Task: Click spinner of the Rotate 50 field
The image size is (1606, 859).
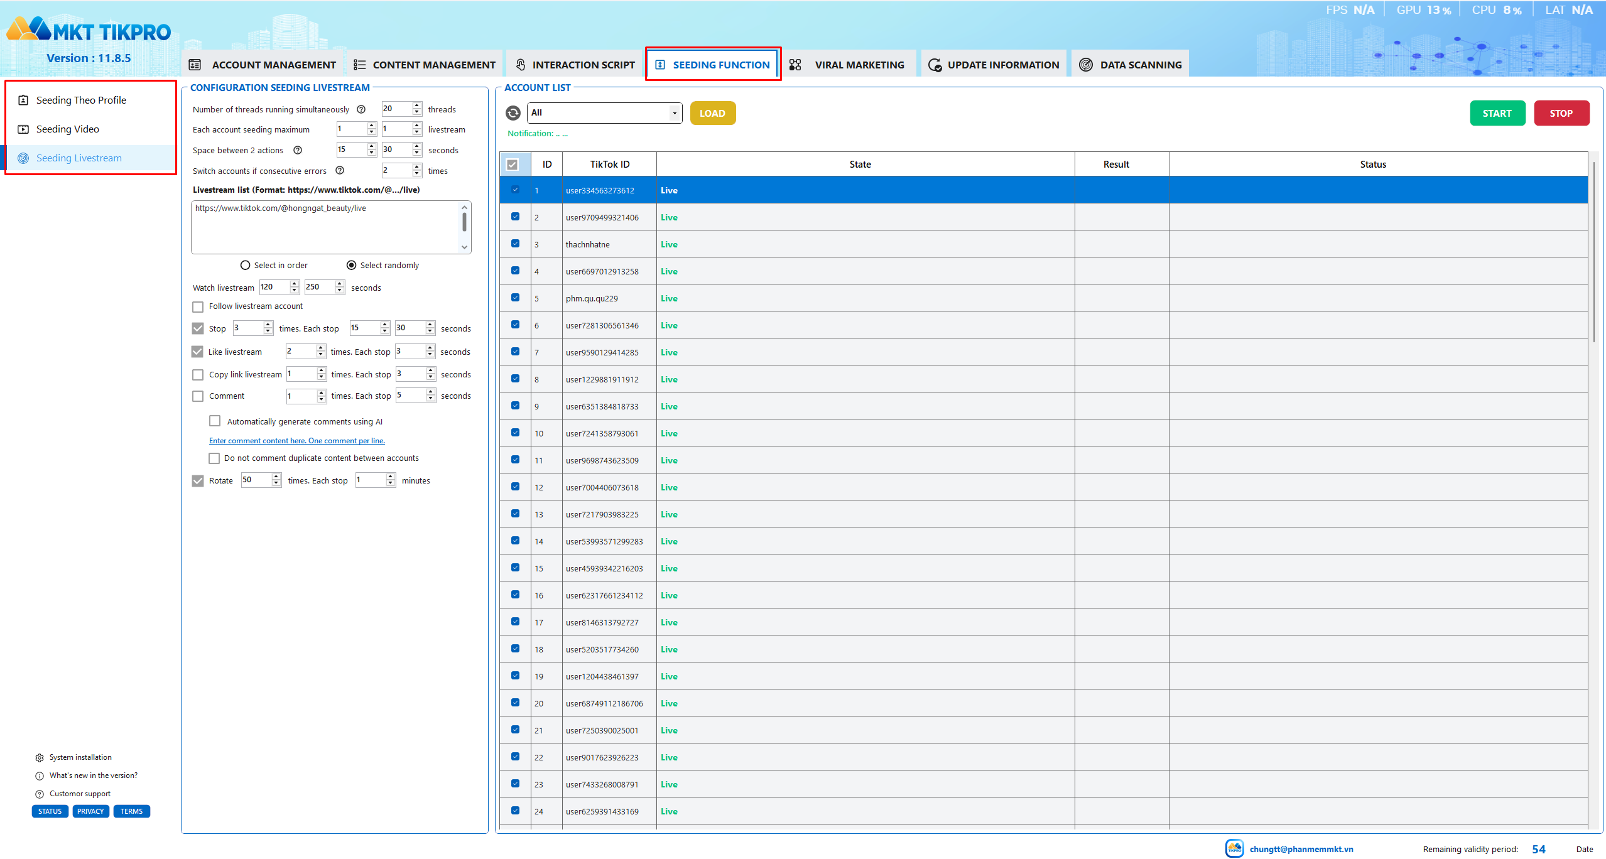Action: 276,480
